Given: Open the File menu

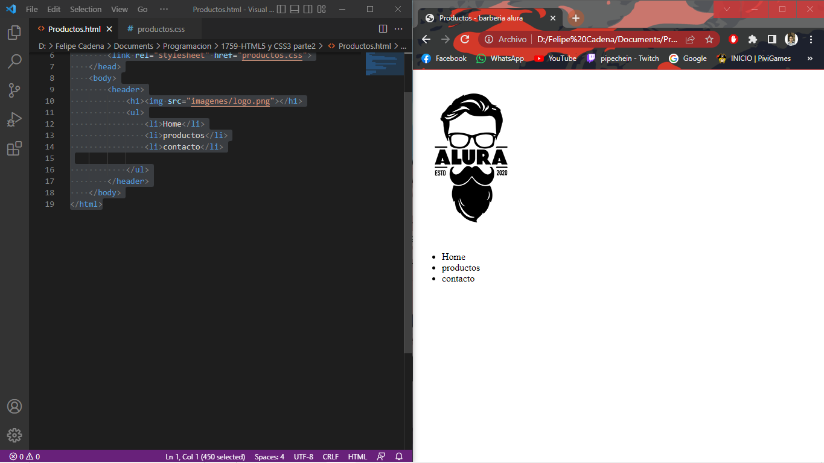Looking at the screenshot, I should click(x=32, y=9).
